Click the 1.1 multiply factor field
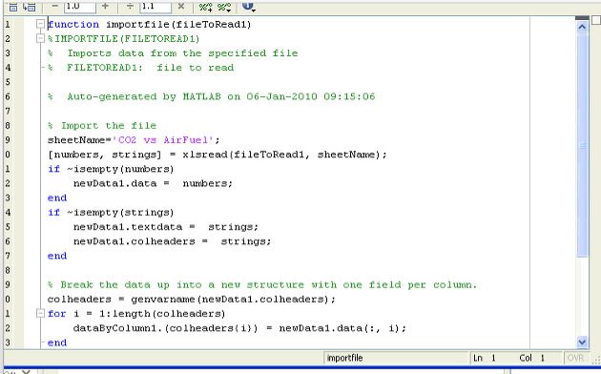 tap(155, 7)
